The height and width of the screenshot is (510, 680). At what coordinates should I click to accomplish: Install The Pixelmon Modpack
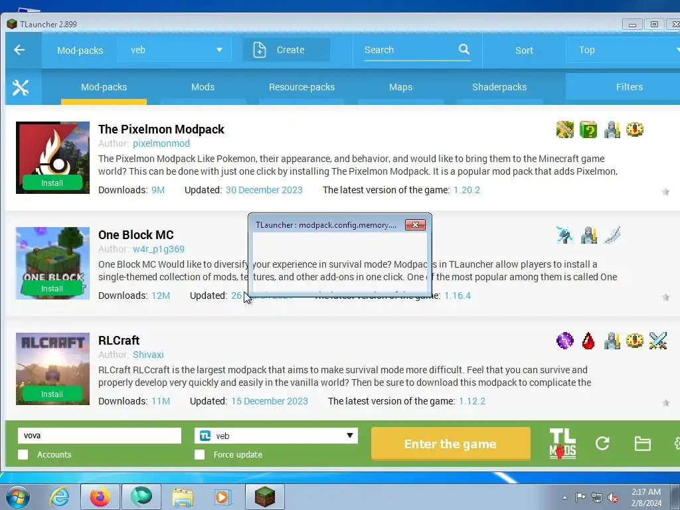[52, 183]
